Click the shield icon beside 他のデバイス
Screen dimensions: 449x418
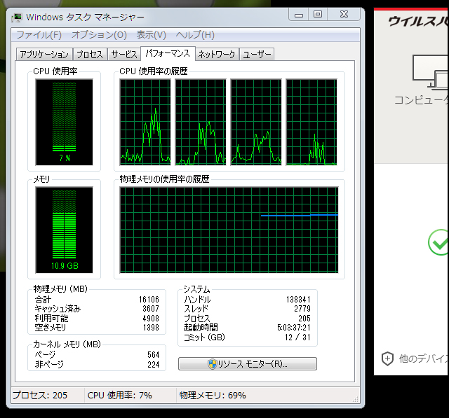[x=387, y=358]
